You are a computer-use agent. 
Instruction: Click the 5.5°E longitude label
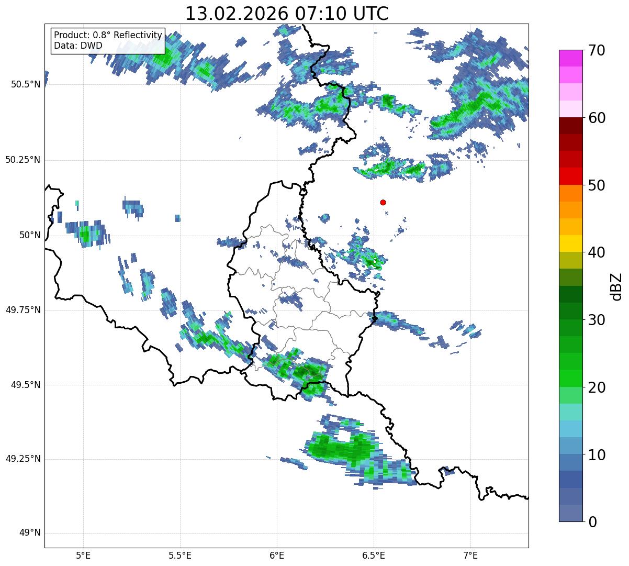click(x=180, y=555)
